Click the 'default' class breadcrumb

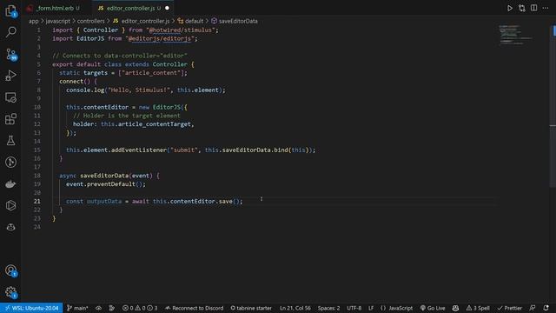pyautogui.click(x=191, y=21)
